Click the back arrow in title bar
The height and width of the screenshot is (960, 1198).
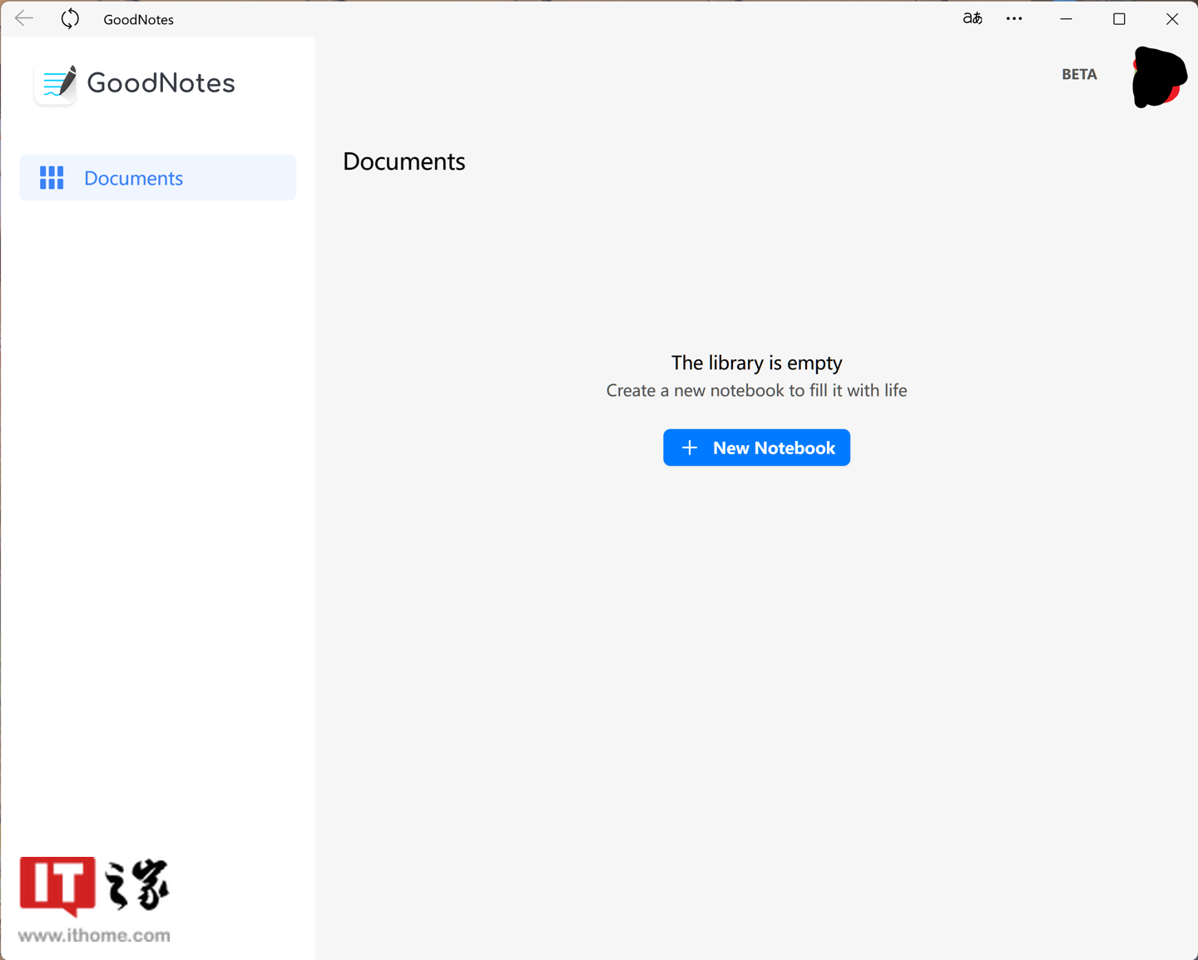[24, 18]
